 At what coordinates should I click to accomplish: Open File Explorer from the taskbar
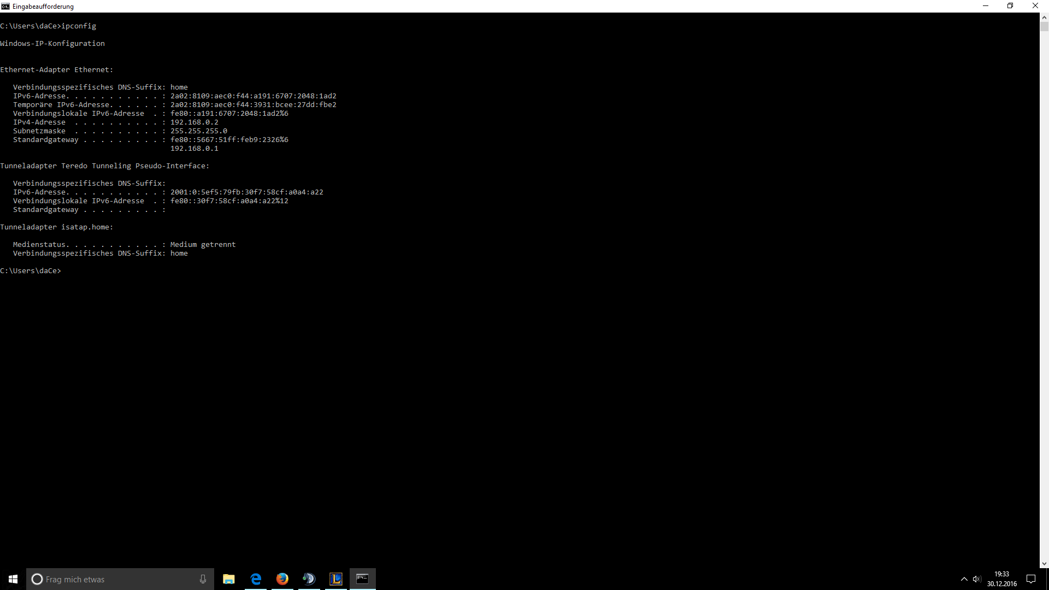pos(229,579)
